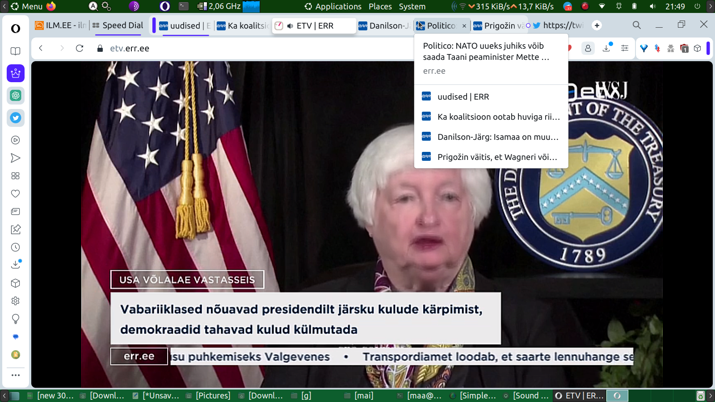
Task: Open the Applications menu in top panel
Action: coord(333,6)
